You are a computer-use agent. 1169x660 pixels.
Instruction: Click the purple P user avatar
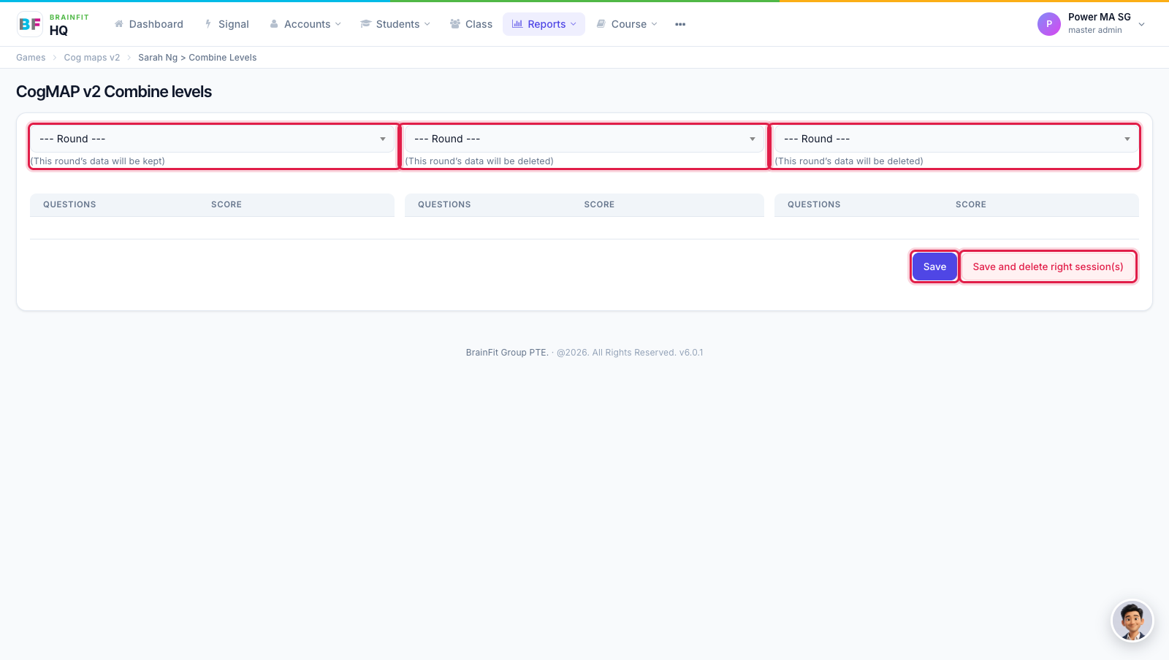pos(1049,24)
